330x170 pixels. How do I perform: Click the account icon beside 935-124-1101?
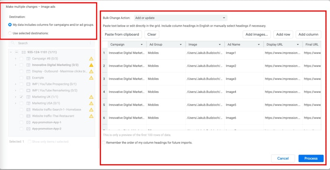[x=23, y=52]
